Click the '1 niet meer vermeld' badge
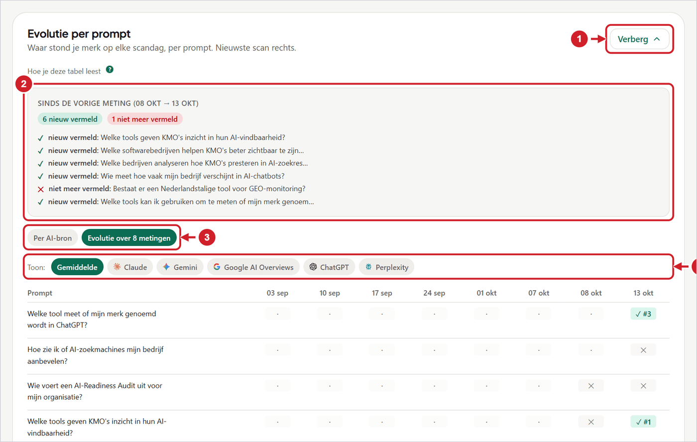Image resolution: width=697 pixels, height=442 pixels. point(145,119)
